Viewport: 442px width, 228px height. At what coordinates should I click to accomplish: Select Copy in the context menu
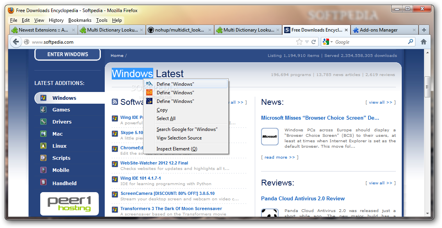[x=186, y=110]
